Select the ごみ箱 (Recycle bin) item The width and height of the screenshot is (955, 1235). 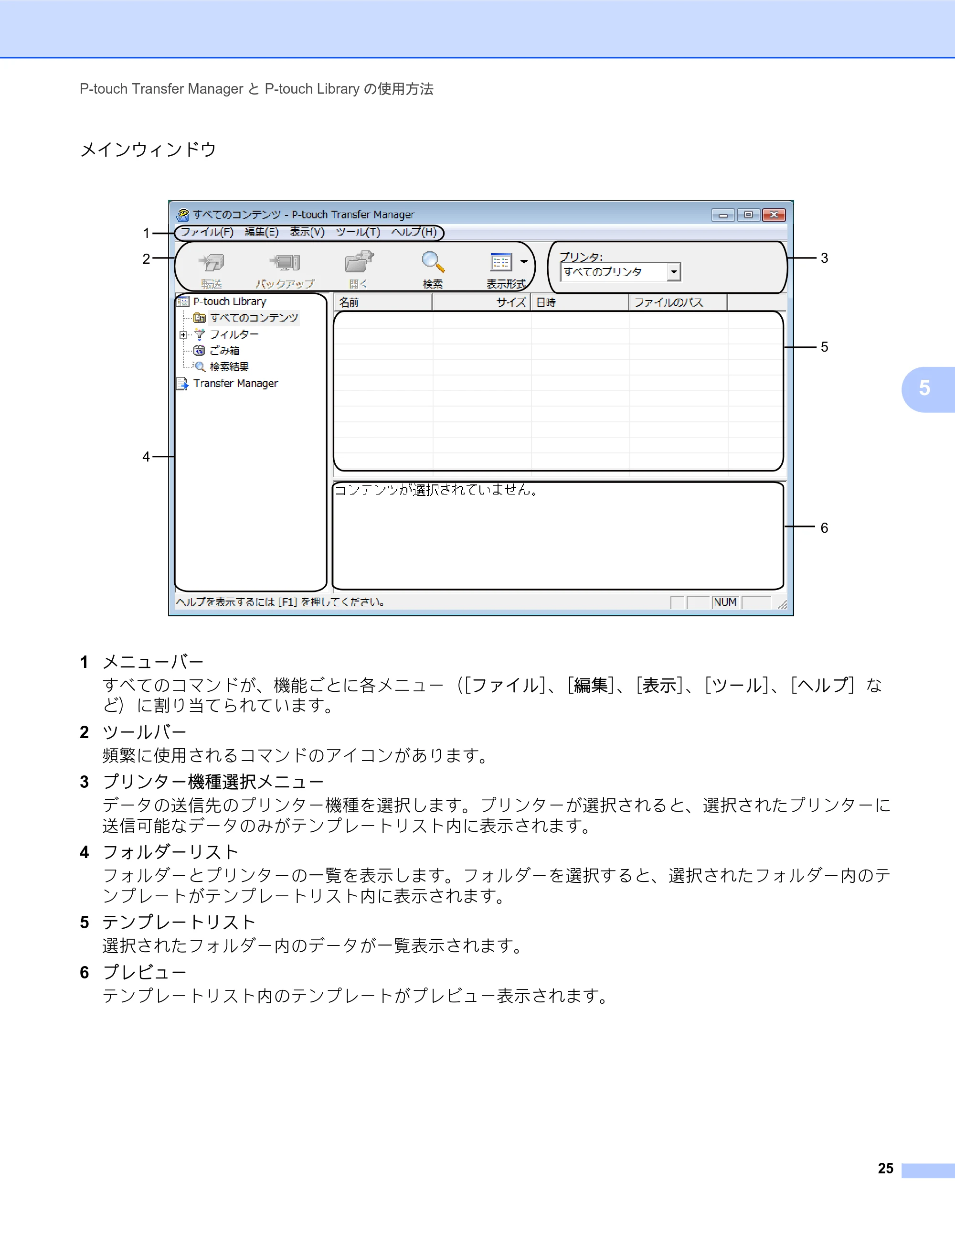click(224, 351)
